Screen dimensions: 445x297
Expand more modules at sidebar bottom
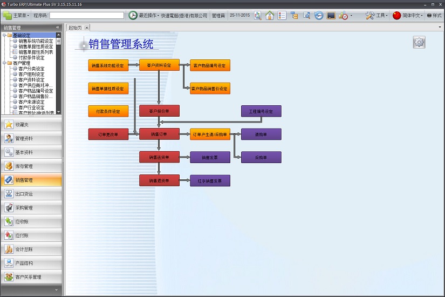pos(56,290)
